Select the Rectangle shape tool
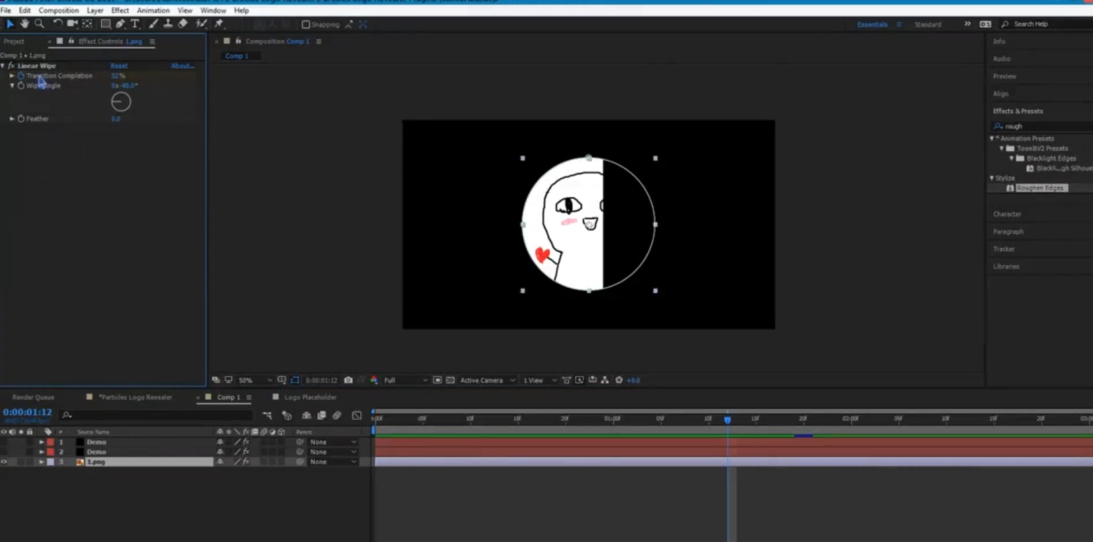This screenshot has height=542, width=1093. click(105, 24)
